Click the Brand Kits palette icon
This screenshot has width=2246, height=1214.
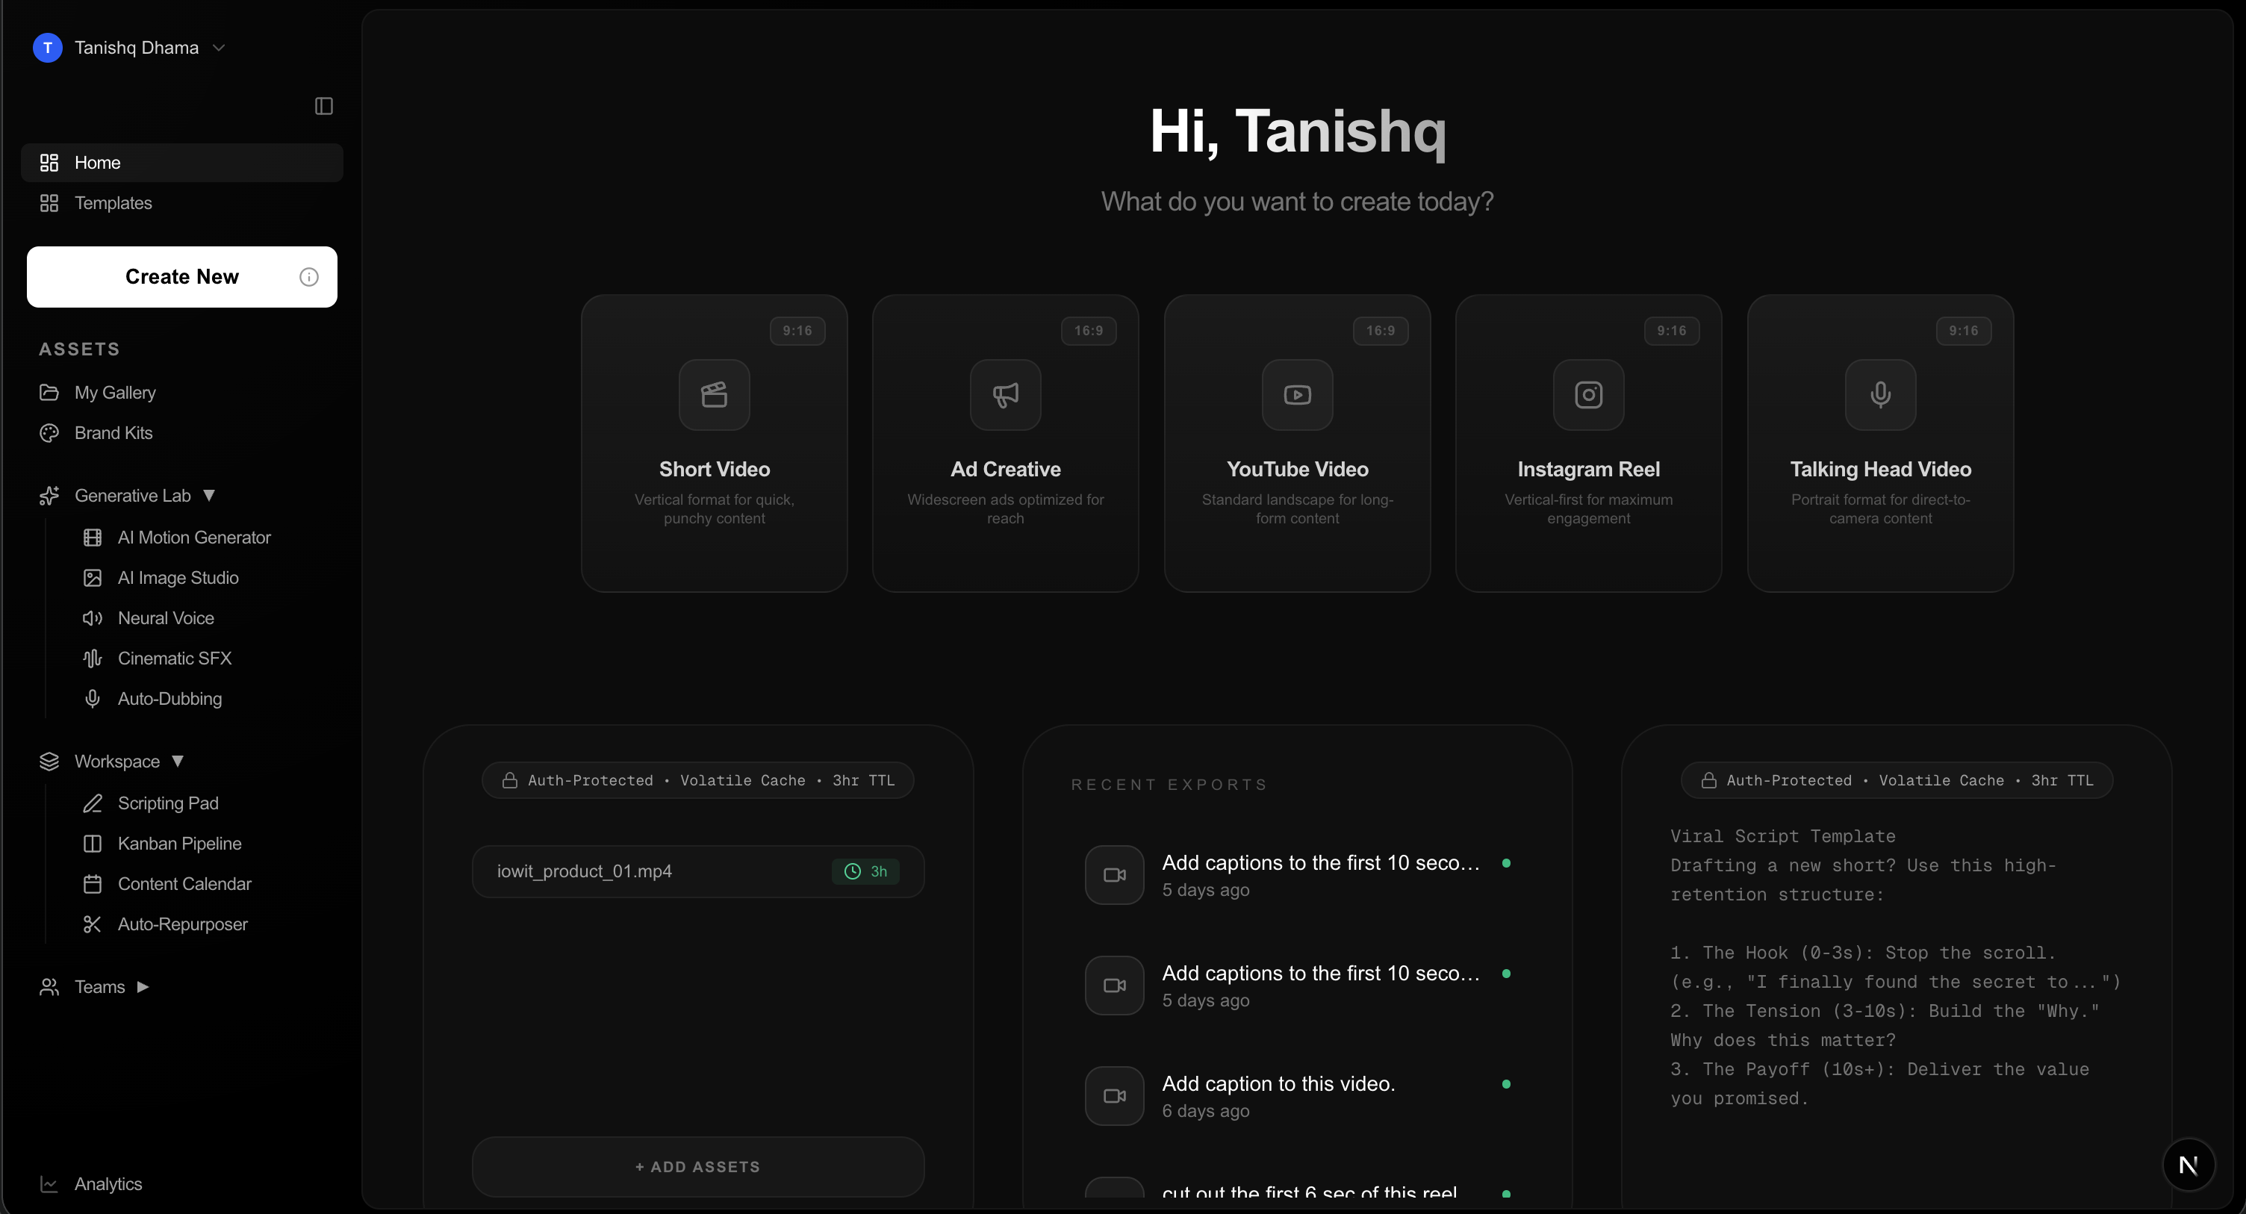coord(49,432)
